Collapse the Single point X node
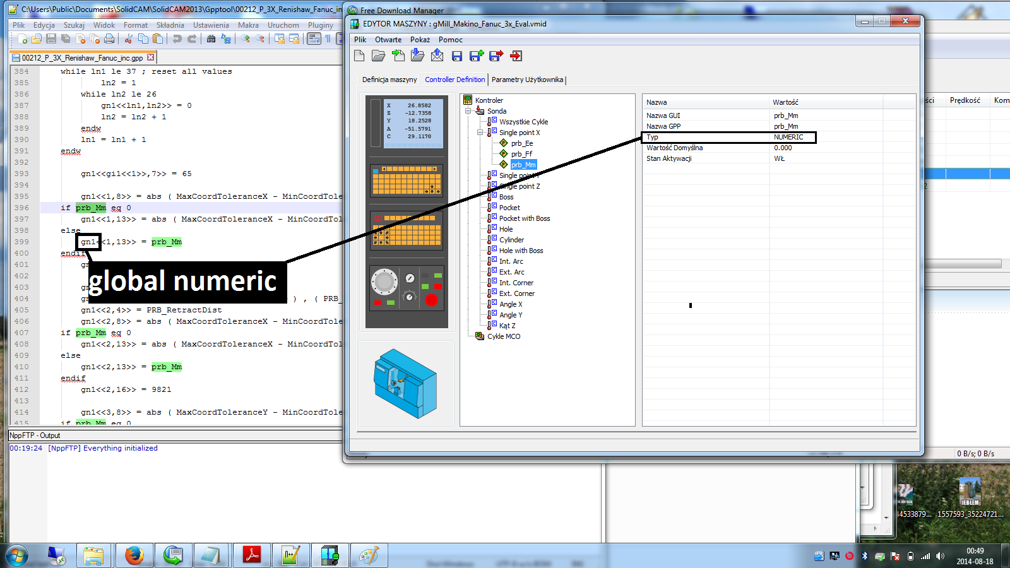The image size is (1010, 568). (480, 133)
